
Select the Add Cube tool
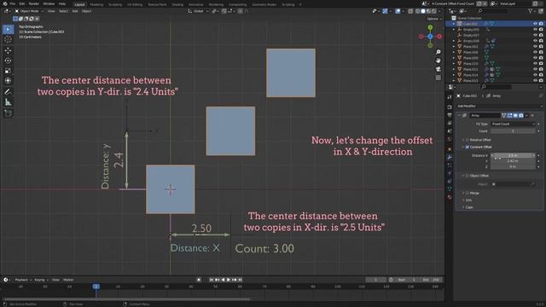8,113
